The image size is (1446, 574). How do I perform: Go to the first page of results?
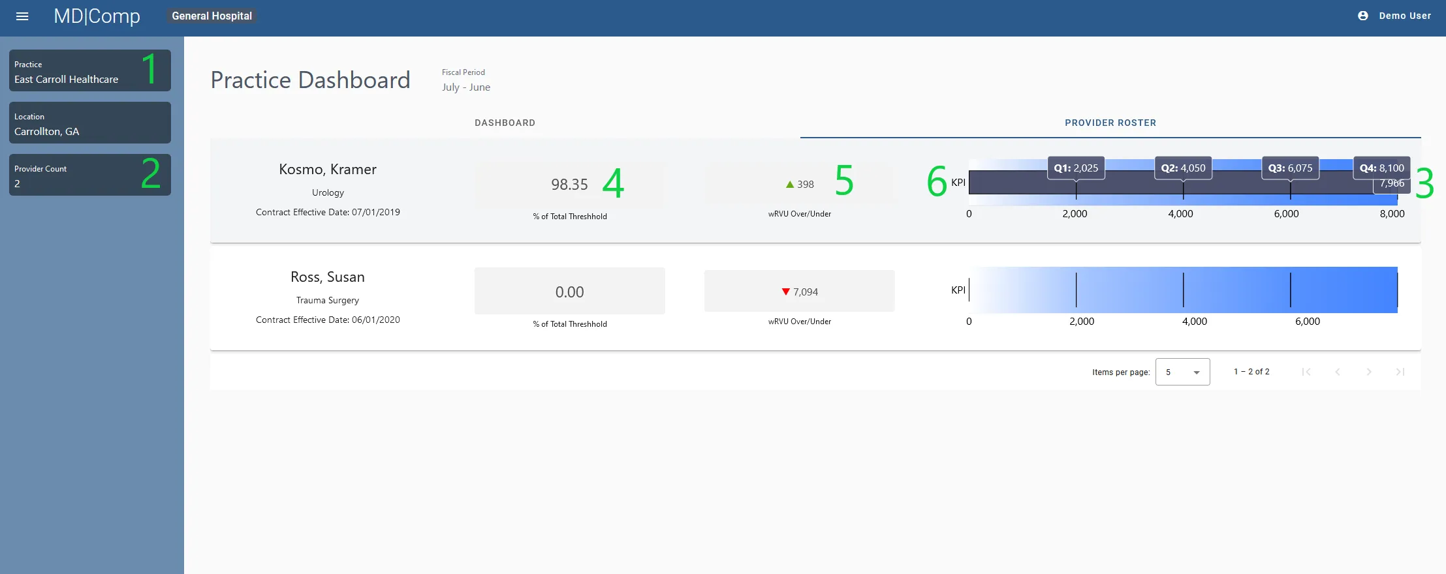1306,372
